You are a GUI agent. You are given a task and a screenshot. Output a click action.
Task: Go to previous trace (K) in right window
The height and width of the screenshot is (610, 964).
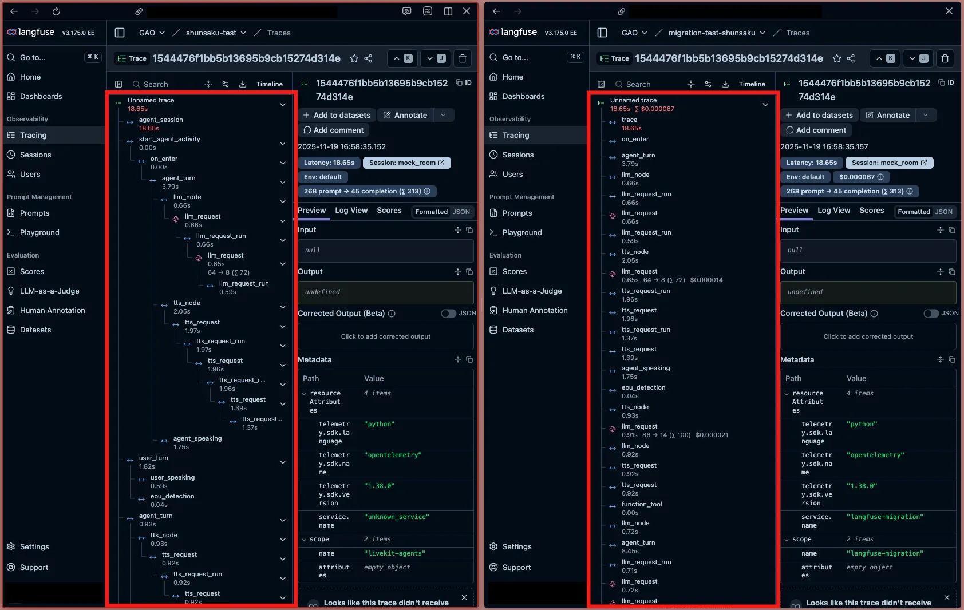[x=884, y=58]
